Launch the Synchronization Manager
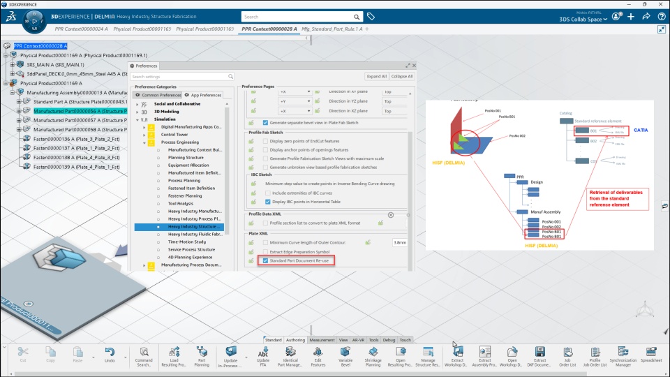The image size is (670, 377). tap(623, 355)
